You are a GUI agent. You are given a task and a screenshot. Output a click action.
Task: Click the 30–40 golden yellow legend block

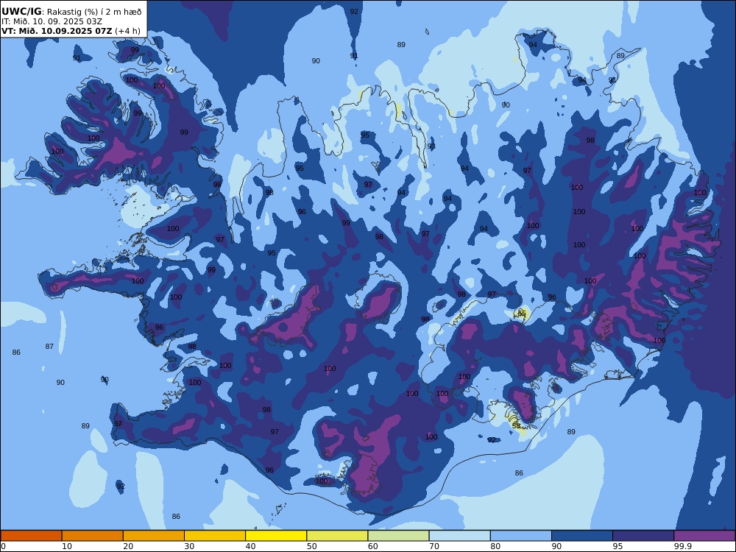215,536
